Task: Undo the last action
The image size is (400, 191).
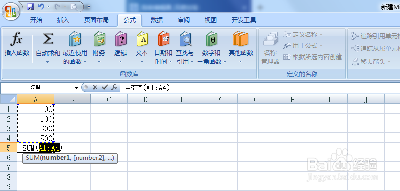Action: coord(41,6)
